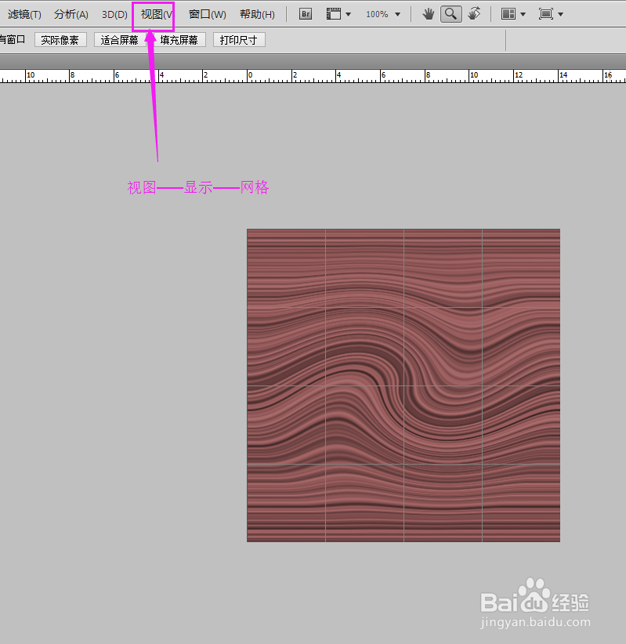Select the Rotate View tool
Viewport: 626px width, 644px height.
point(475,14)
